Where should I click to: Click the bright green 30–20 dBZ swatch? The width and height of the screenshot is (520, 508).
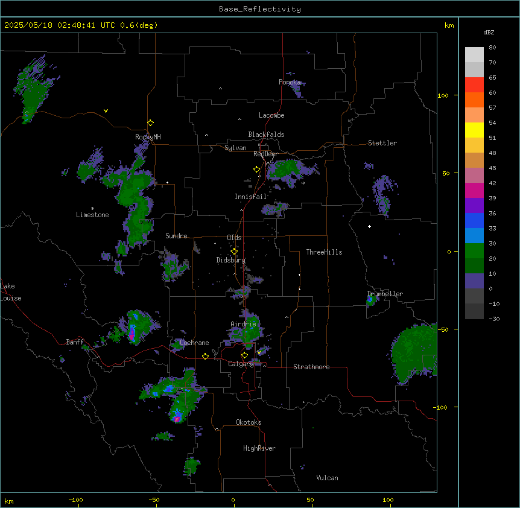(x=474, y=251)
